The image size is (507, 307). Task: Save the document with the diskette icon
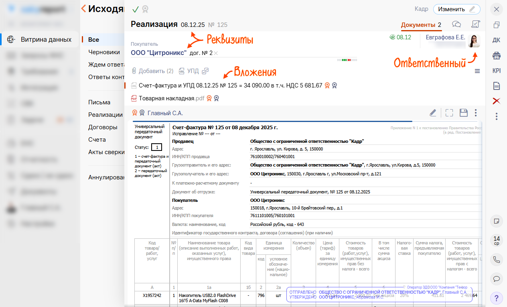pos(464,113)
